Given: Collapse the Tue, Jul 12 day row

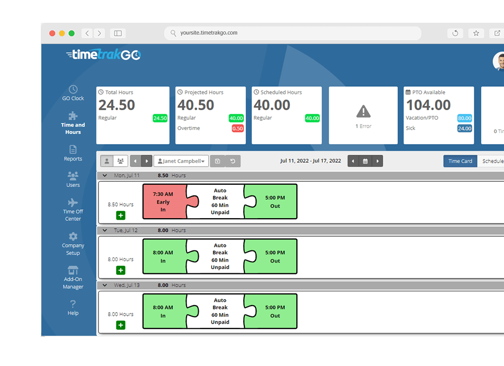Looking at the screenshot, I should pyautogui.click(x=105, y=230).
